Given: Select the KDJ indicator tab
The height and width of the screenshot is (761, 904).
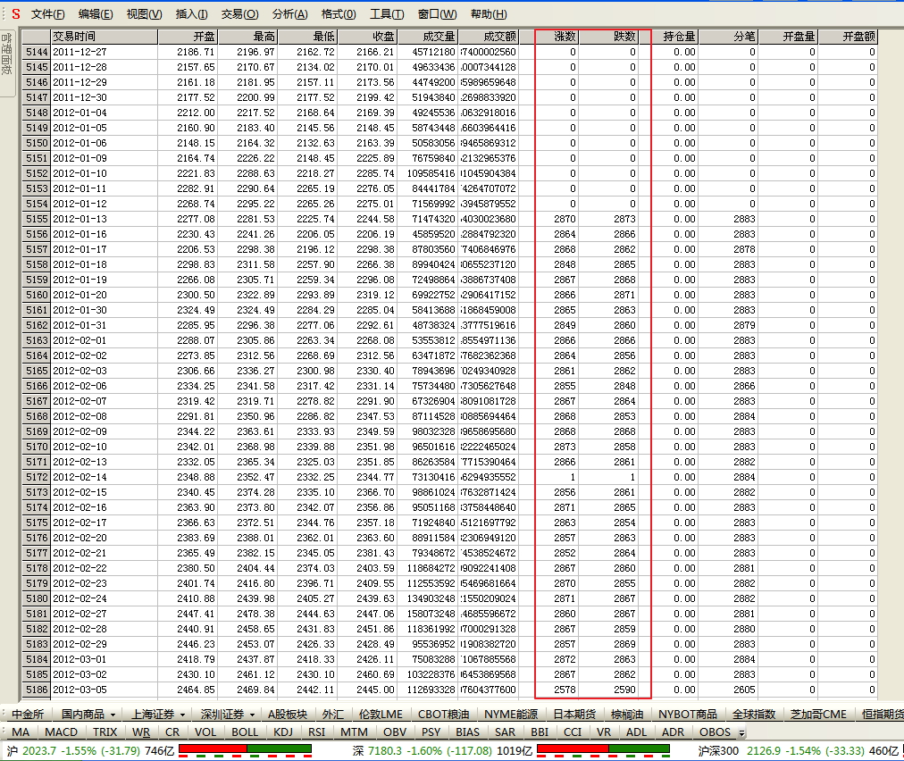Looking at the screenshot, I should pos(283,732).
